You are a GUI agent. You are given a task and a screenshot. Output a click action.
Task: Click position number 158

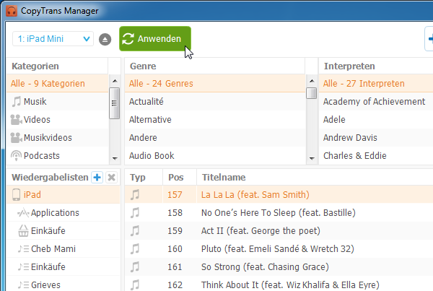coord(175,213)
